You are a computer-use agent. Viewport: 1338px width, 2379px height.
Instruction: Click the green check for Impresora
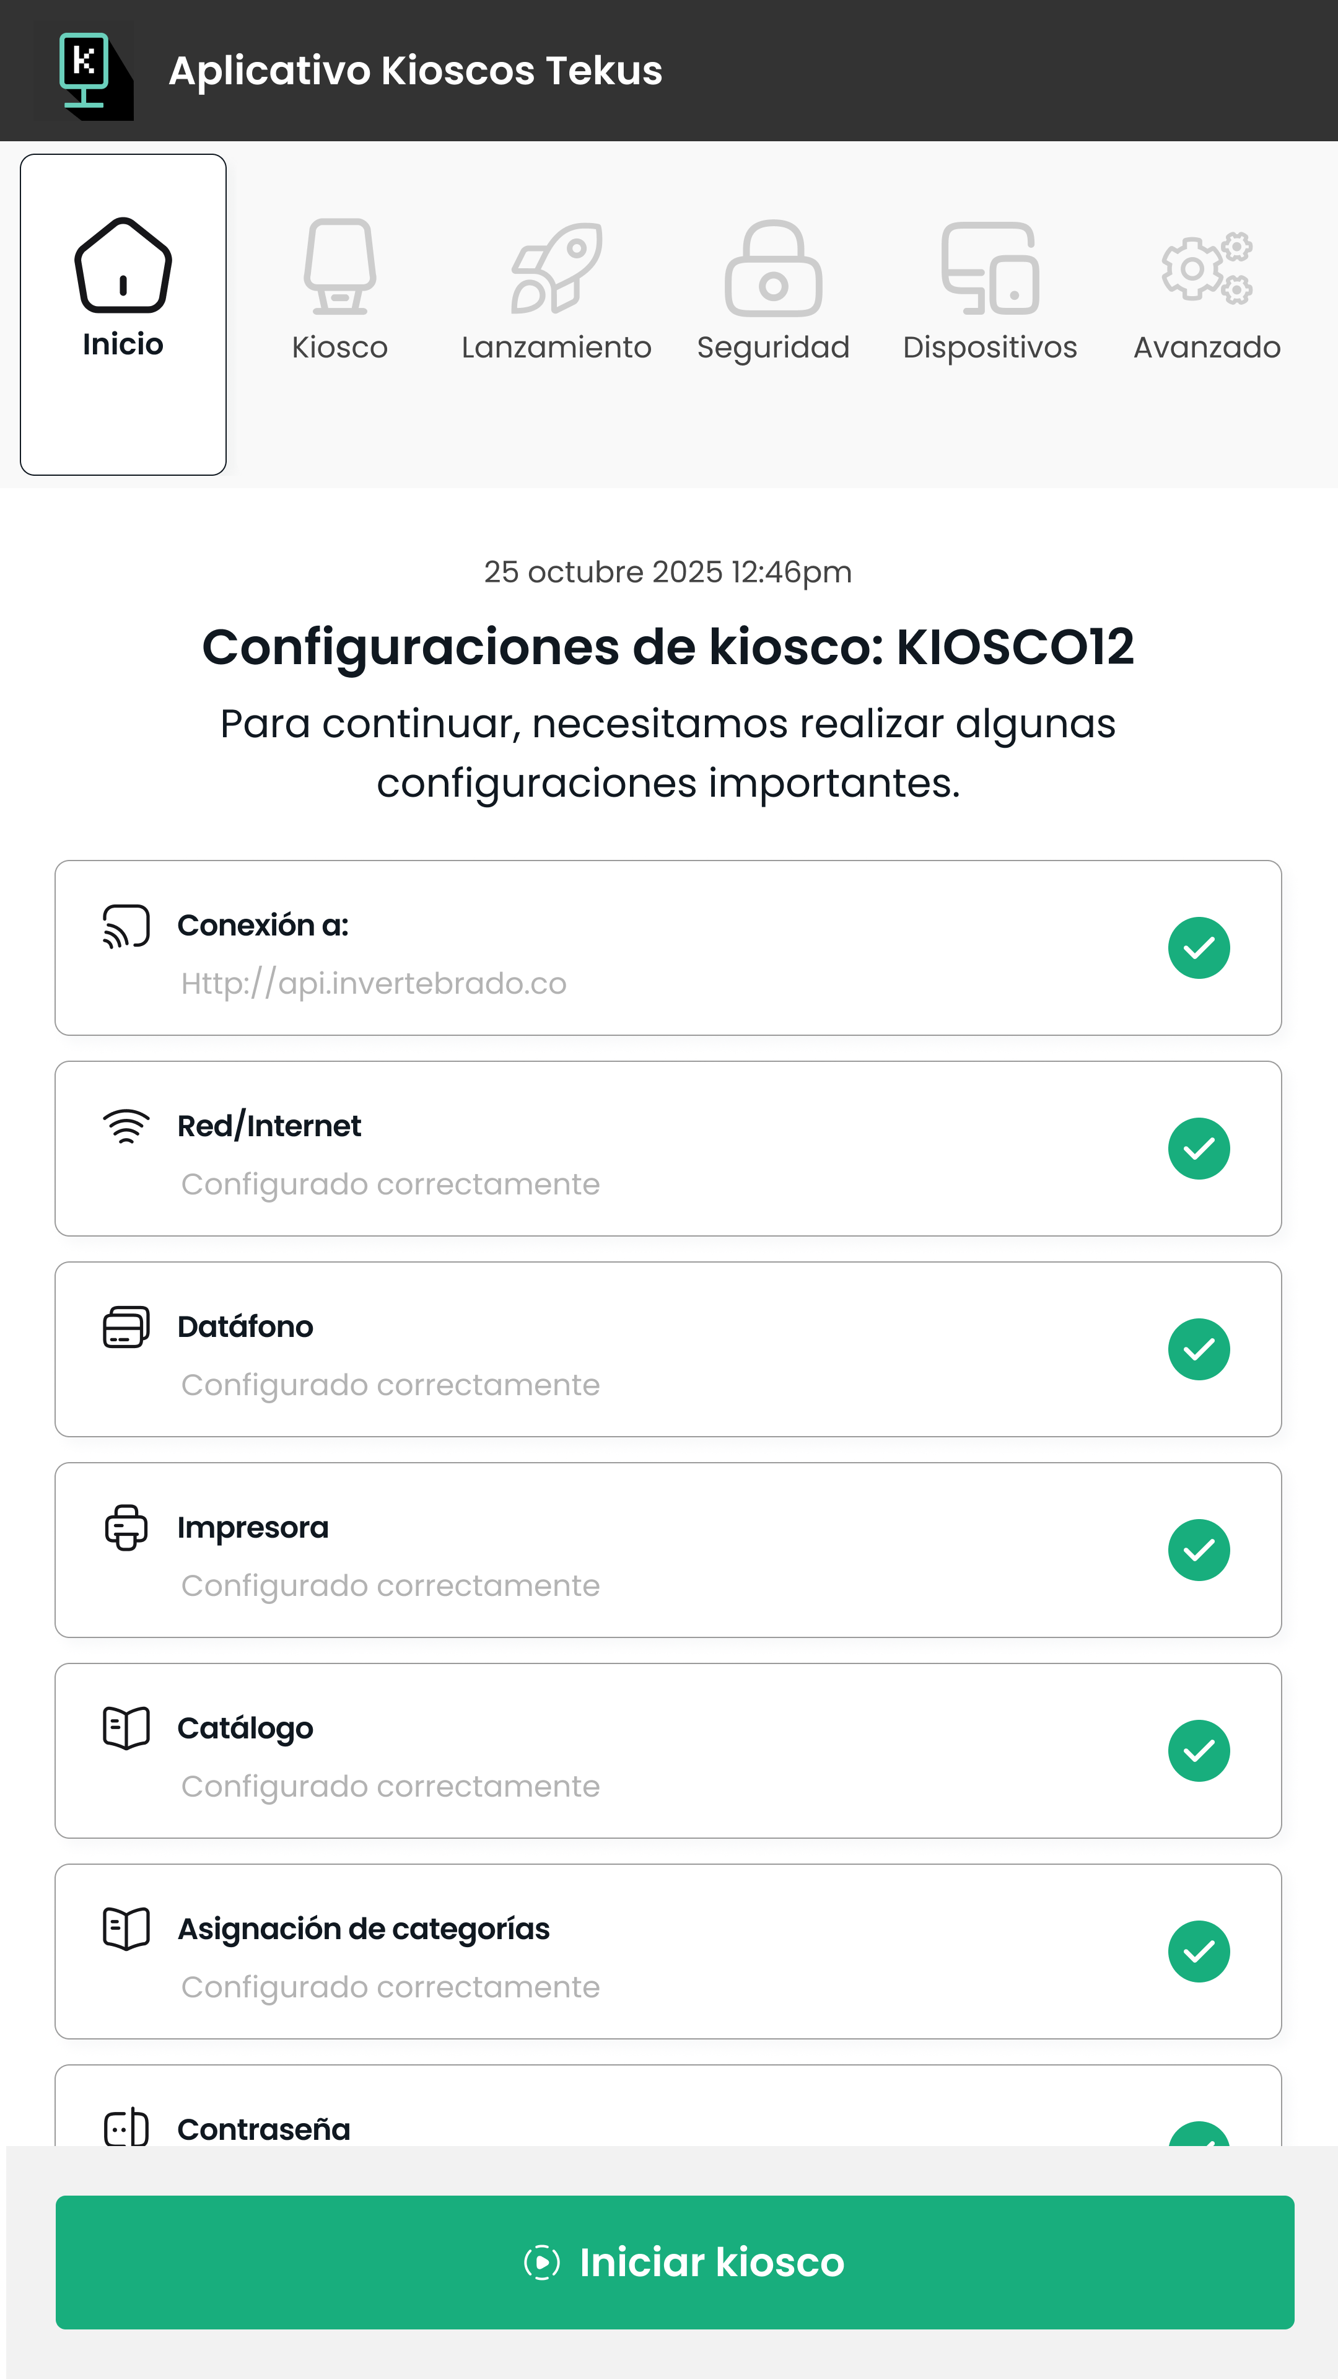1199,1549
